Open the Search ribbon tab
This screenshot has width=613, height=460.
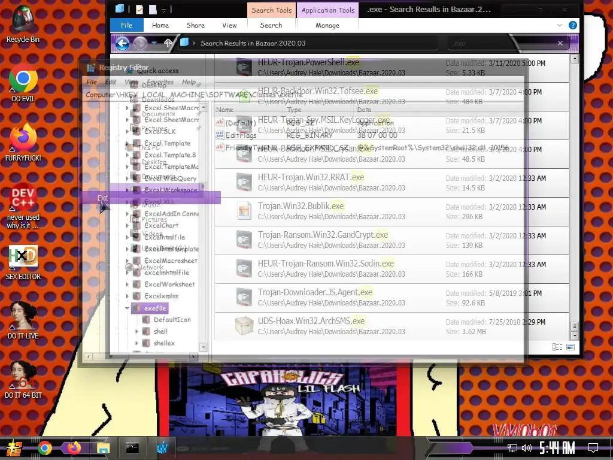point(271,25)
